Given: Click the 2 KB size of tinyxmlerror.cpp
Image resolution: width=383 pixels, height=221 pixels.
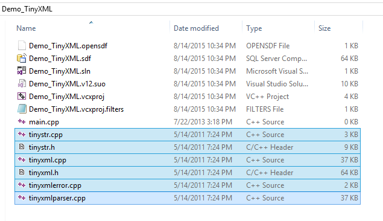Looking at the screenshot, I should [351, 185].
